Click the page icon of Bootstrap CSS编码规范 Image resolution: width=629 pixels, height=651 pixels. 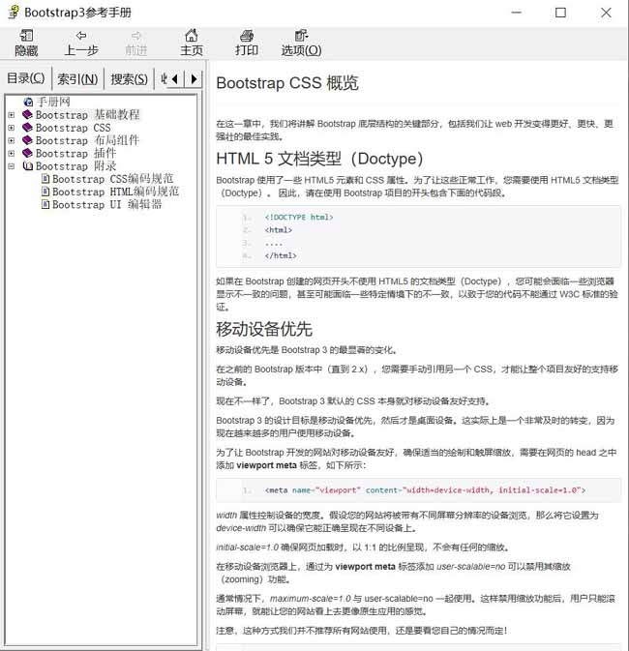click(x=45, y=179)
